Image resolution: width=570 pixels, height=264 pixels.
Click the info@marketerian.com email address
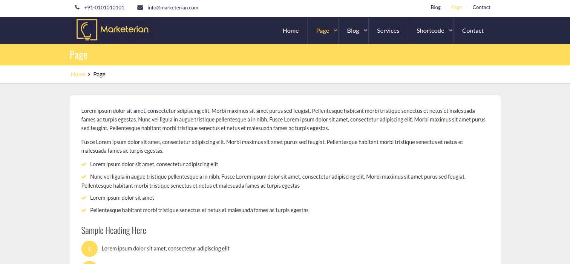[x=173, y=8]
